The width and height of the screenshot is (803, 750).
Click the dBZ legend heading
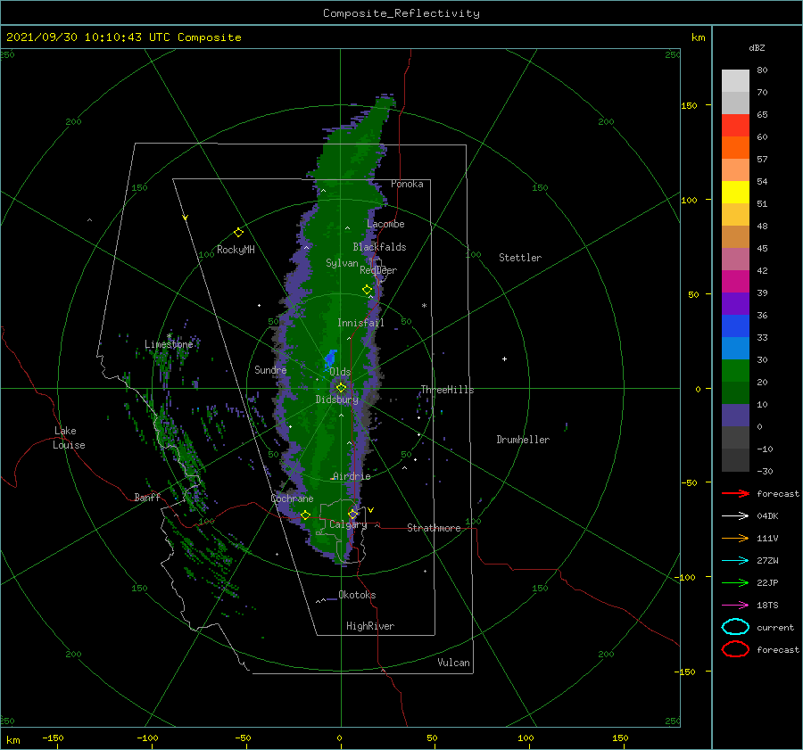click(x=757, y=47)
